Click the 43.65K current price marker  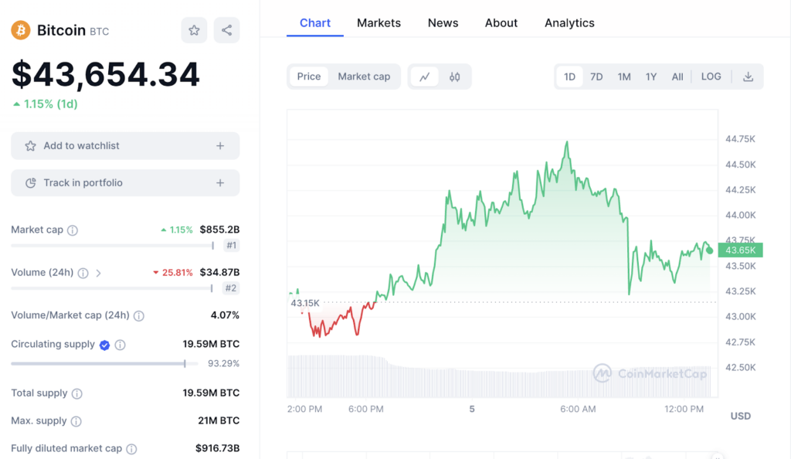coord(739,250)
